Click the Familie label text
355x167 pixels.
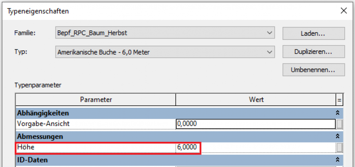pyautogui.click(x=25, y=33)
